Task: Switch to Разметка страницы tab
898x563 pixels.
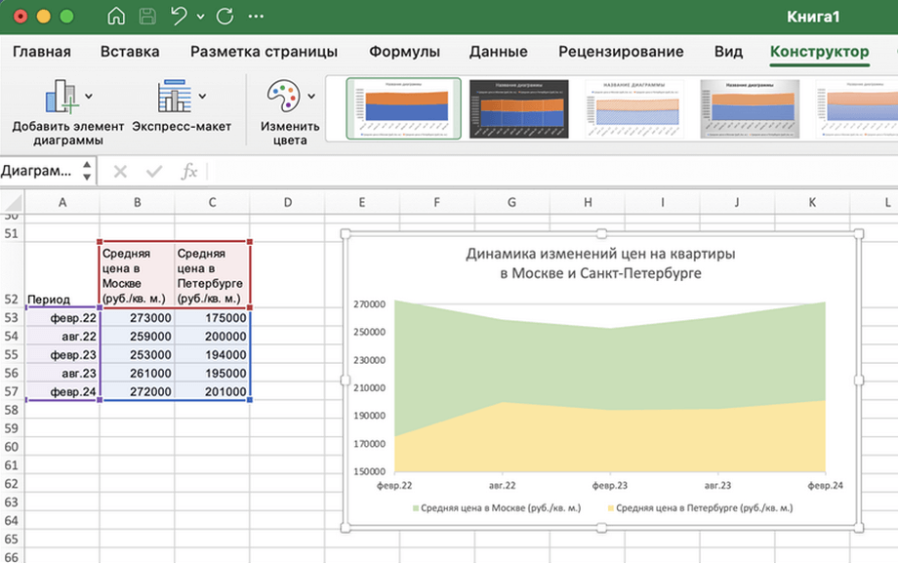Action: (264, 52)
